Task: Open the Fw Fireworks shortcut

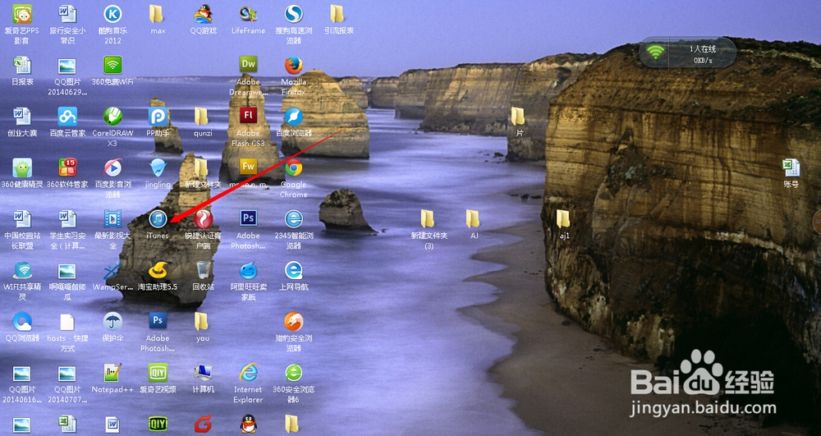Action: point(248,167)
